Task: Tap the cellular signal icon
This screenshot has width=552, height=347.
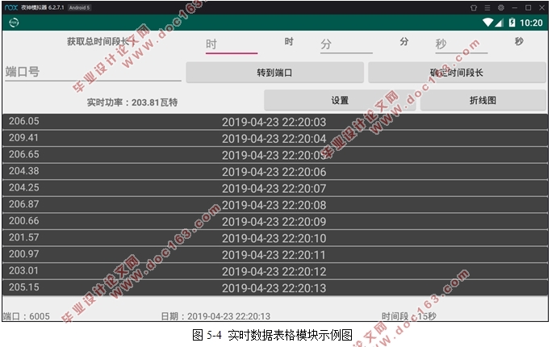Action: [500, 23]
